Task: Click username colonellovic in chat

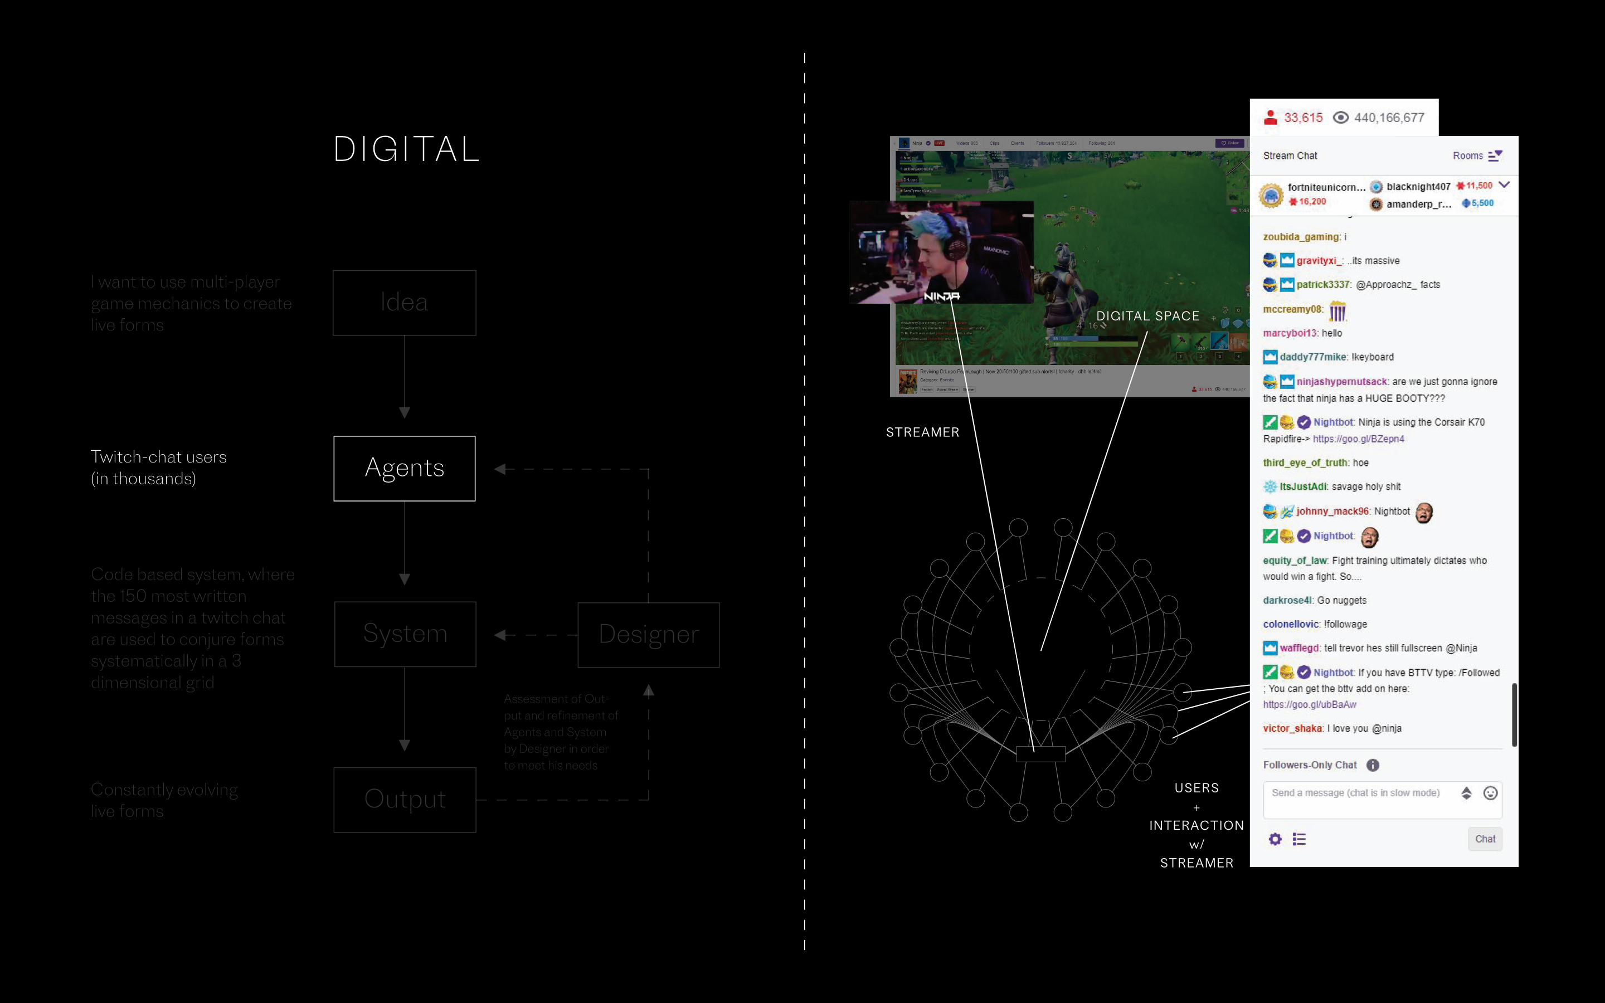Action: point(1291,624)
